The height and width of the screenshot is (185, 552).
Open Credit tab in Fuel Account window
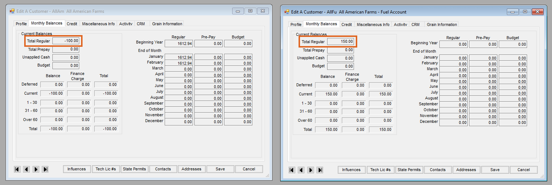point(347,24)
